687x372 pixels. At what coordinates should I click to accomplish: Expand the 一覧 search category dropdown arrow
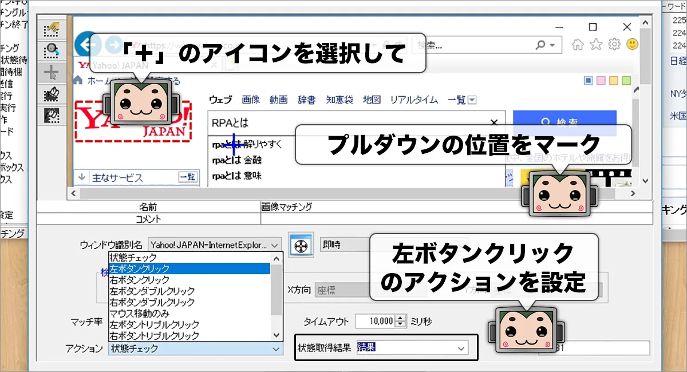tap(472, 100)
